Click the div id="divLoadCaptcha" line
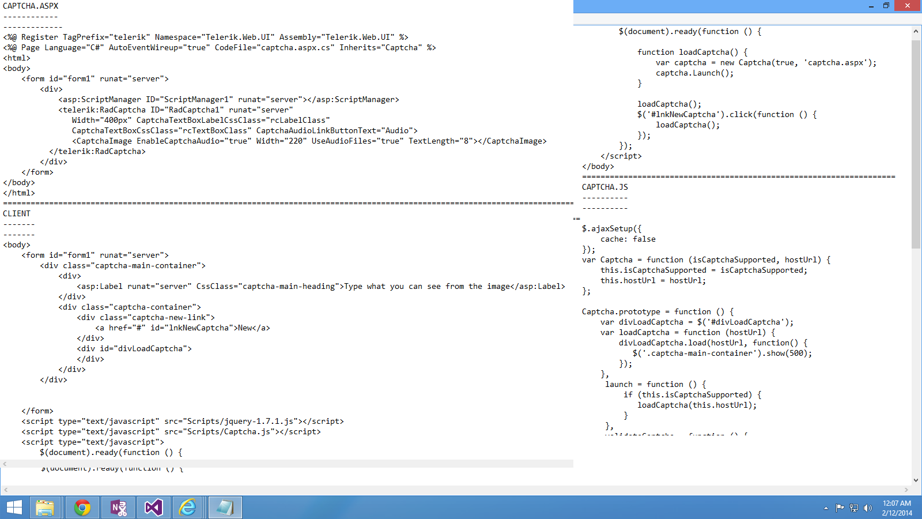 tap(134, 348)
